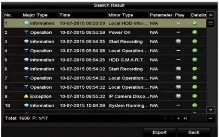Click Information bubble icon in row 5
The width and height of the screenshot is (219, 137).
pyautogui.click(x=26, y=60)
